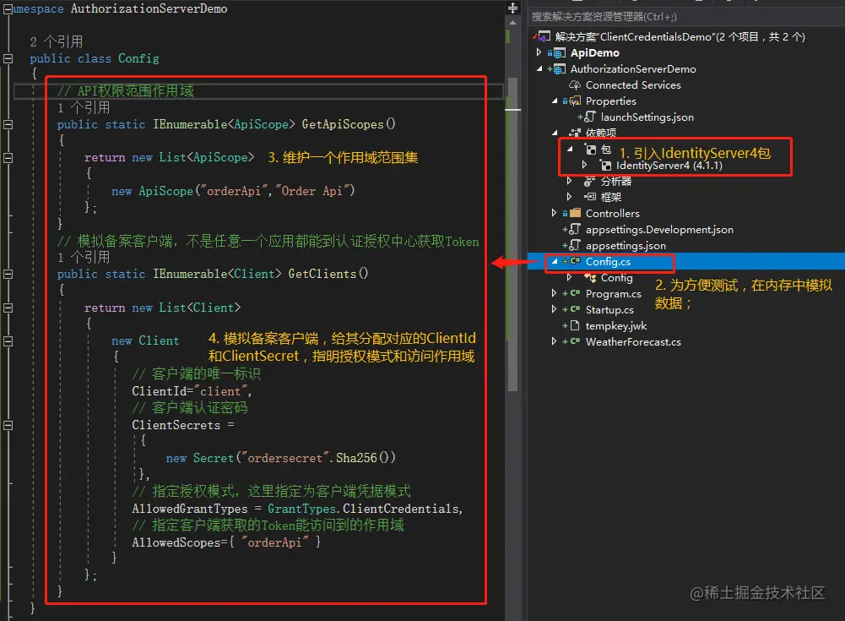Select the solution 'ClientCredentialsDemo' root label
The image size is (845, 621).
point(680,36)
